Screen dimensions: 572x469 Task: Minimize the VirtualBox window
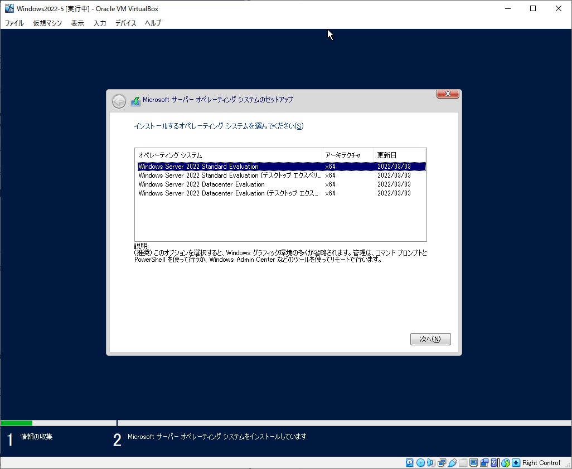pyautogui.click(x=507, y=8)
